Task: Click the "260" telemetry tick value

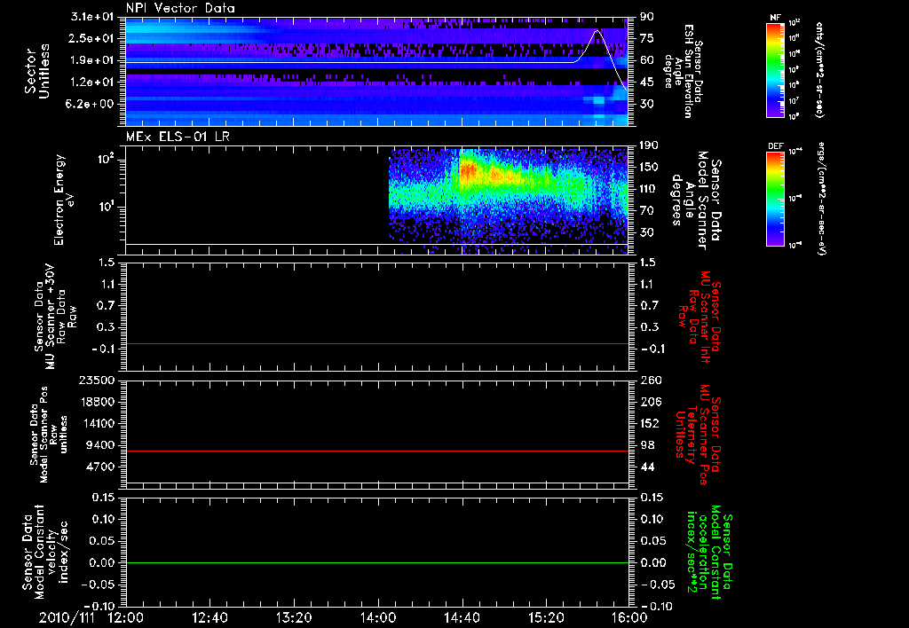Action: tap(651, 380)
